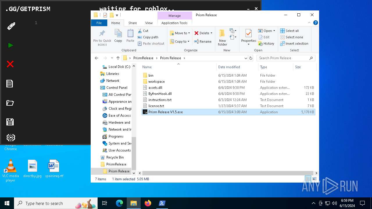Open recent locations dropdown
This screenshot has width=372, height=209.
tap(112, 58)
